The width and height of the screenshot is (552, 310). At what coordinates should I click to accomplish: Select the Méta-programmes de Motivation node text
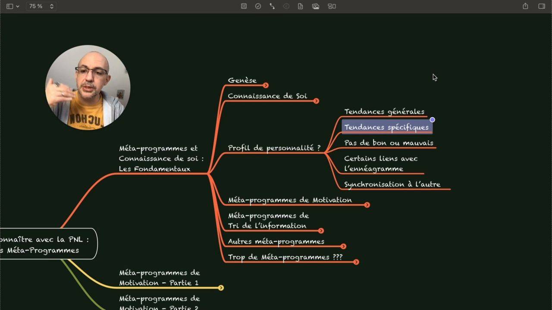click(290, 200)
